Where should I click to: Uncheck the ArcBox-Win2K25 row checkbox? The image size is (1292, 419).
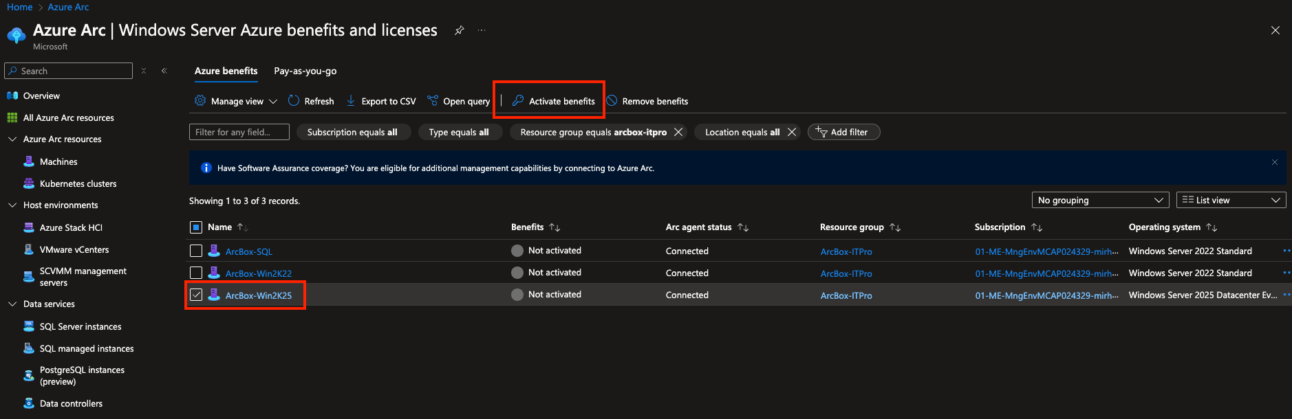click(196, 295)
